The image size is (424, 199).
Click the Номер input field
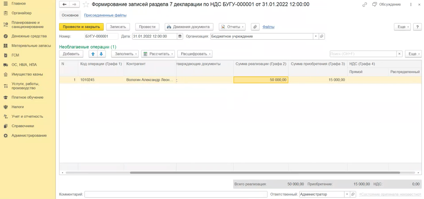101,36
